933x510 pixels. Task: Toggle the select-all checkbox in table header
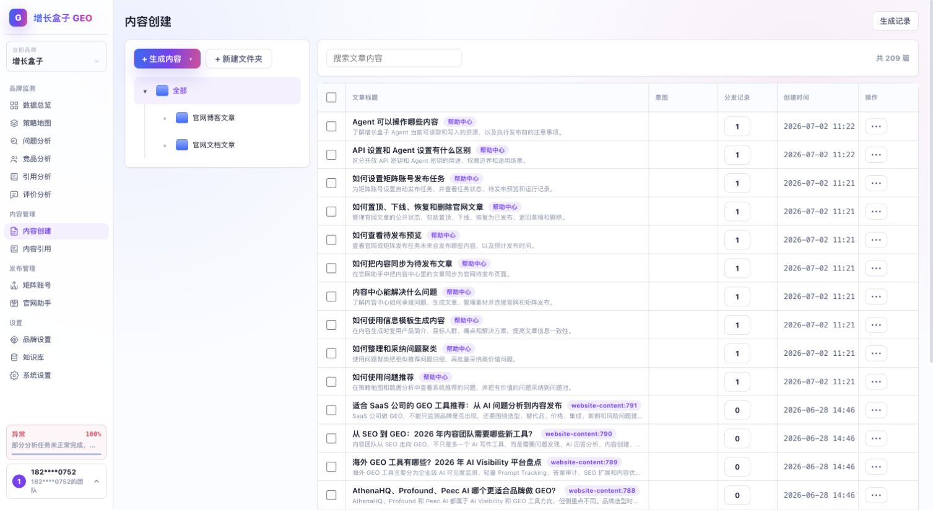point(331,98)
